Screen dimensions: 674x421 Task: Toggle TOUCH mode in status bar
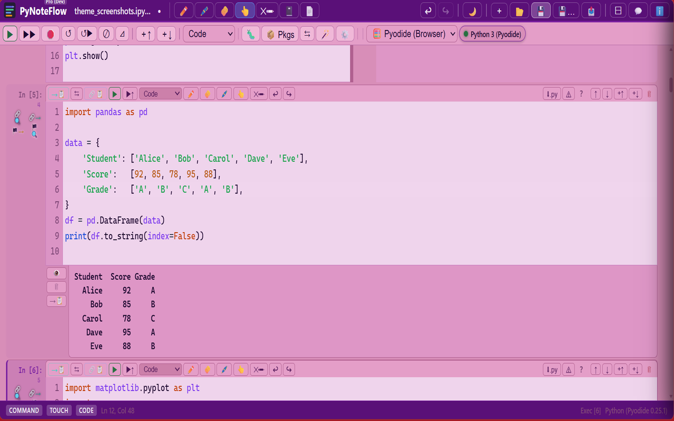coord(59,410)
